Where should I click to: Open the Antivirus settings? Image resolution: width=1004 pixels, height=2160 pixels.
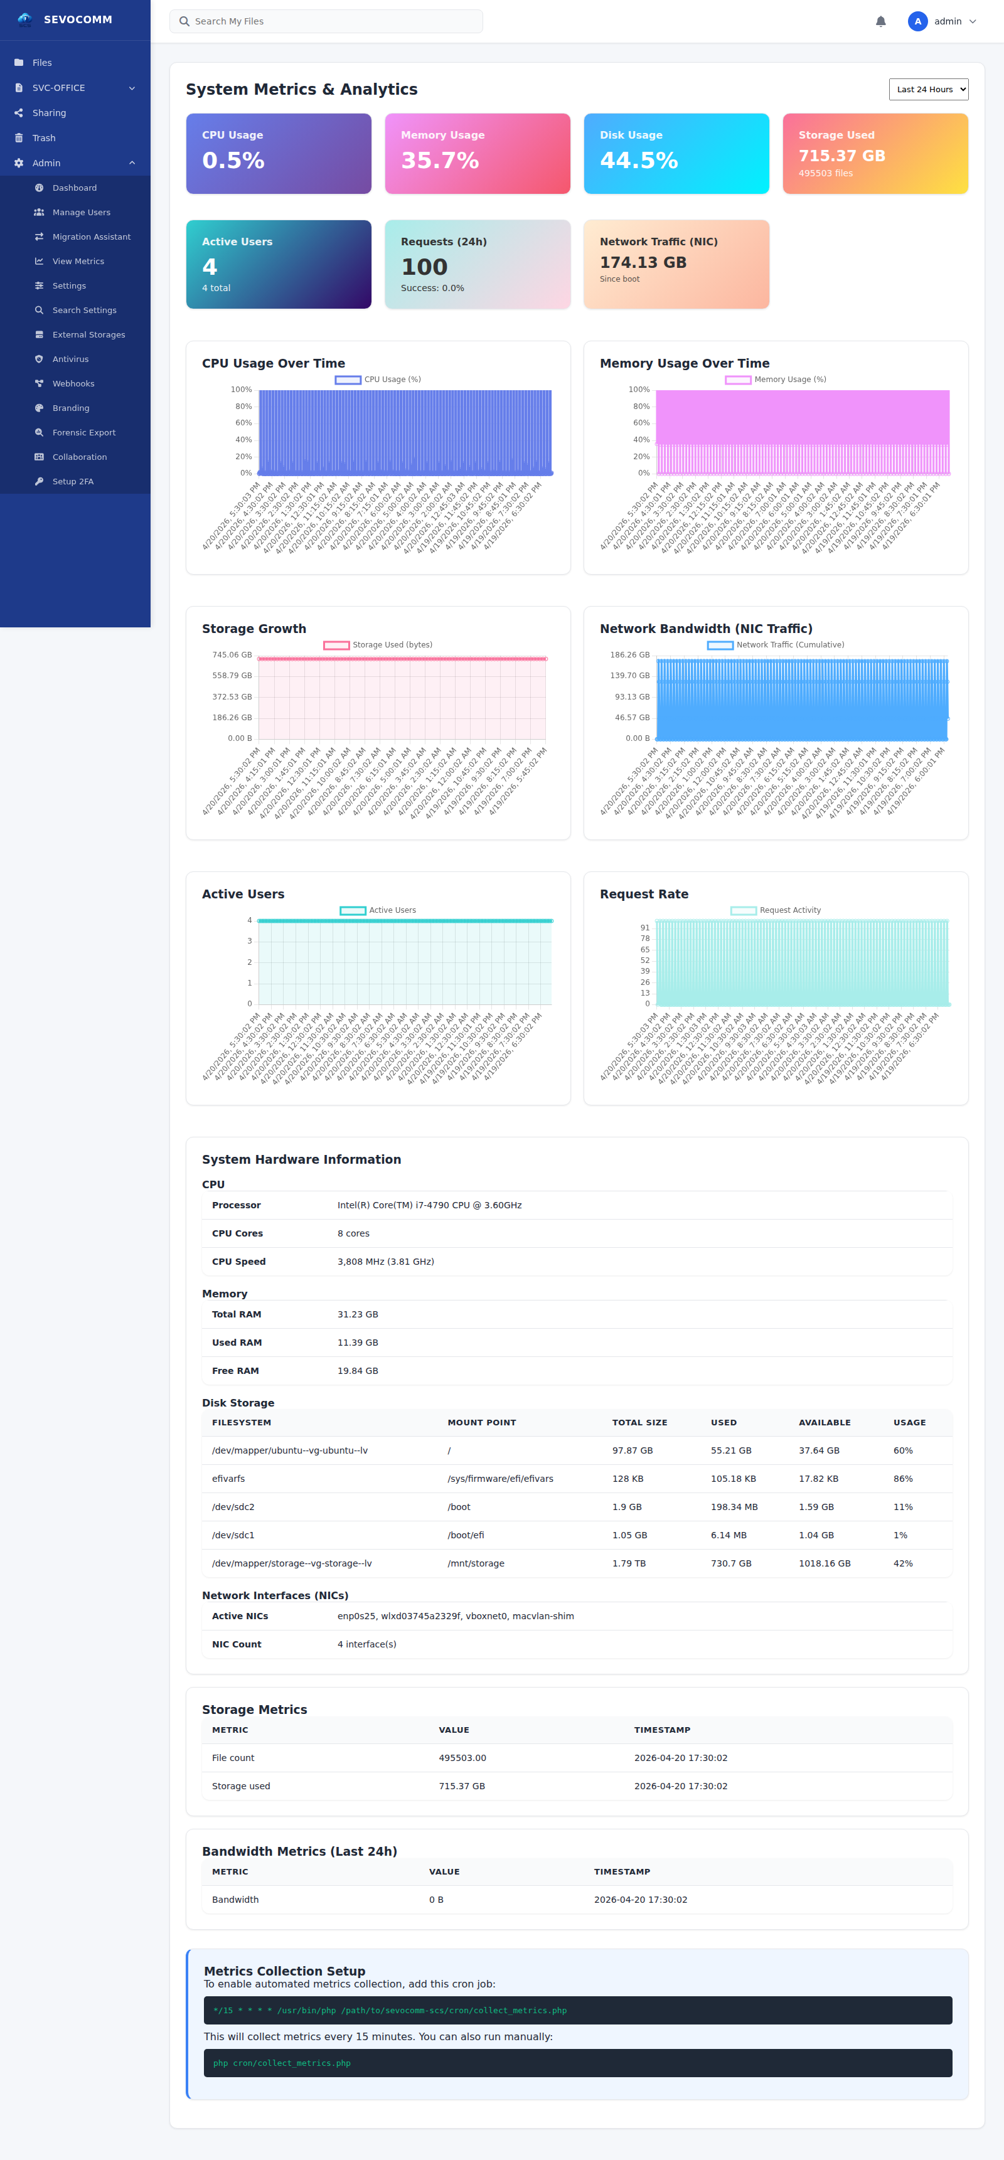(x=70, y=358)
